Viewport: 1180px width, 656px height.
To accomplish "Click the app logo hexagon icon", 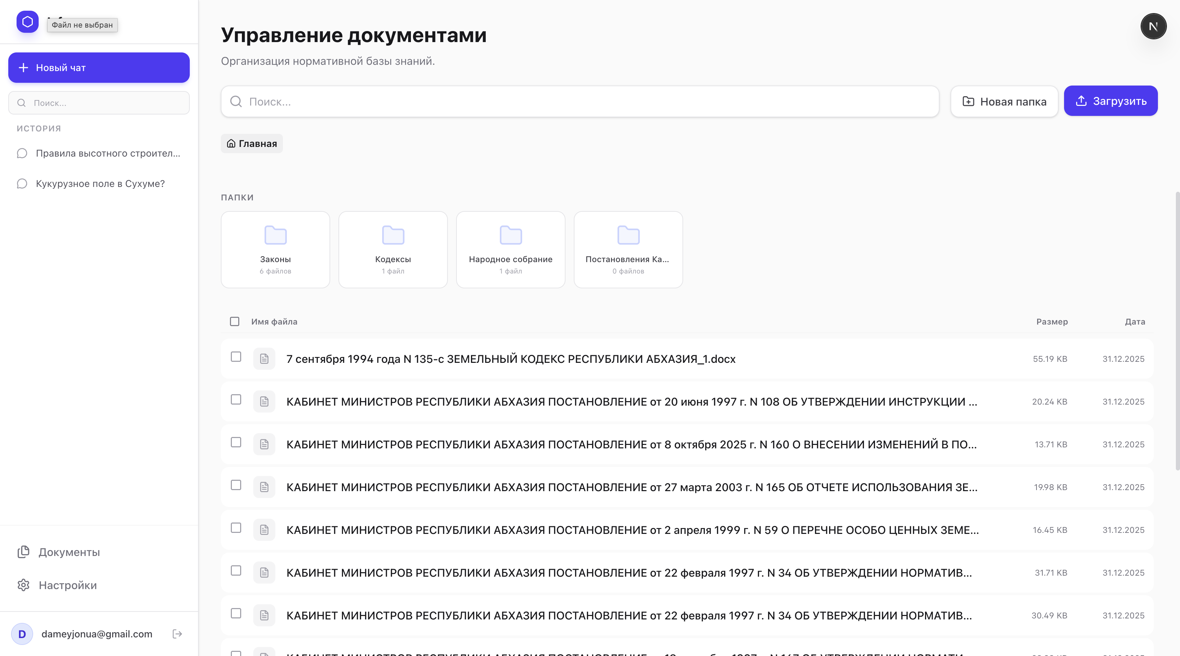I will coord(28,21).
